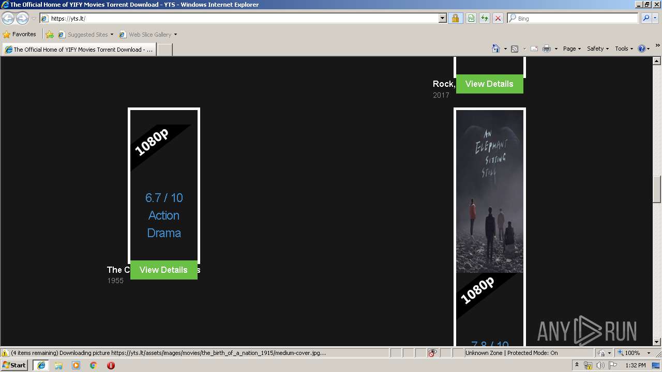Show hidden system tray icons

tap(577, 365)
